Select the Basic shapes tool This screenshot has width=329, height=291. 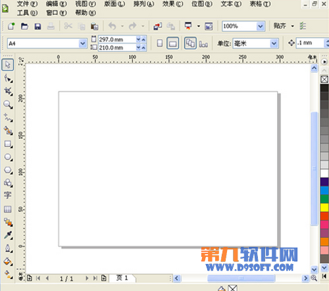pyautogui.click(x=8, y=183)
